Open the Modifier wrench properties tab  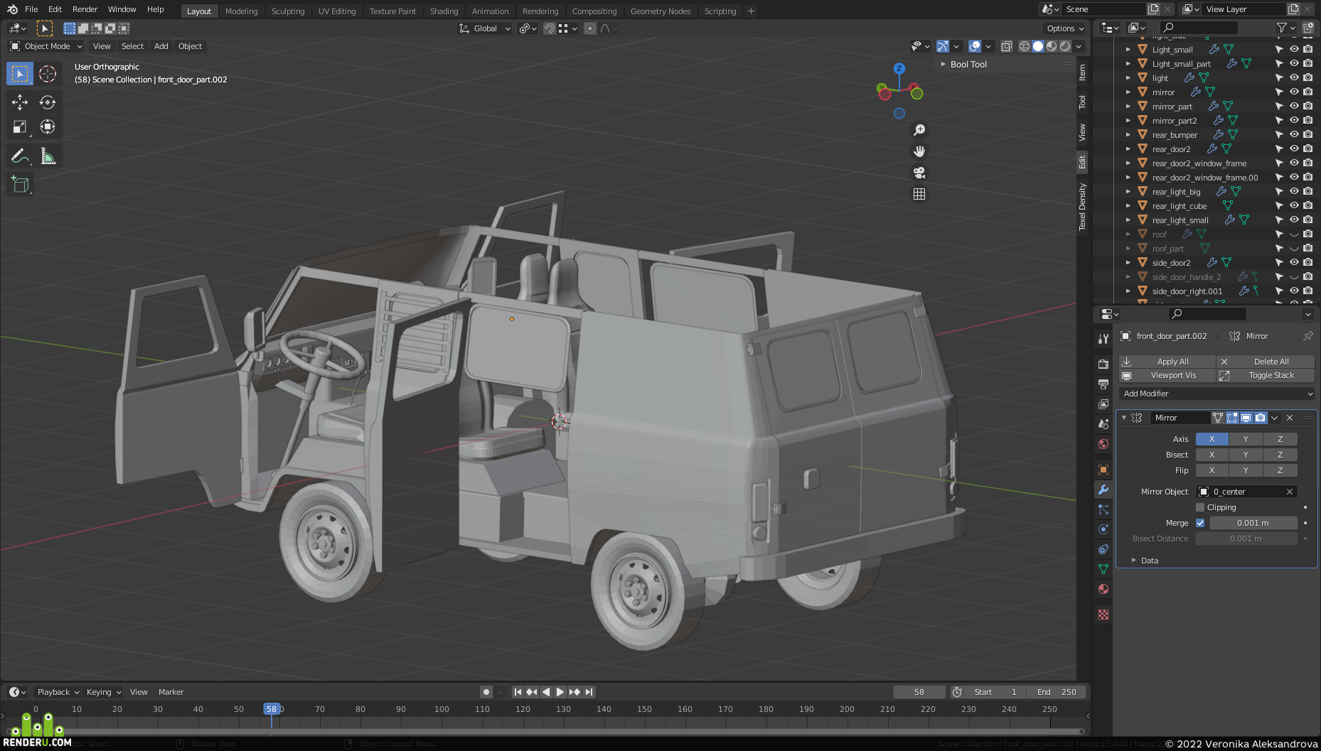tap(1103, 490)
